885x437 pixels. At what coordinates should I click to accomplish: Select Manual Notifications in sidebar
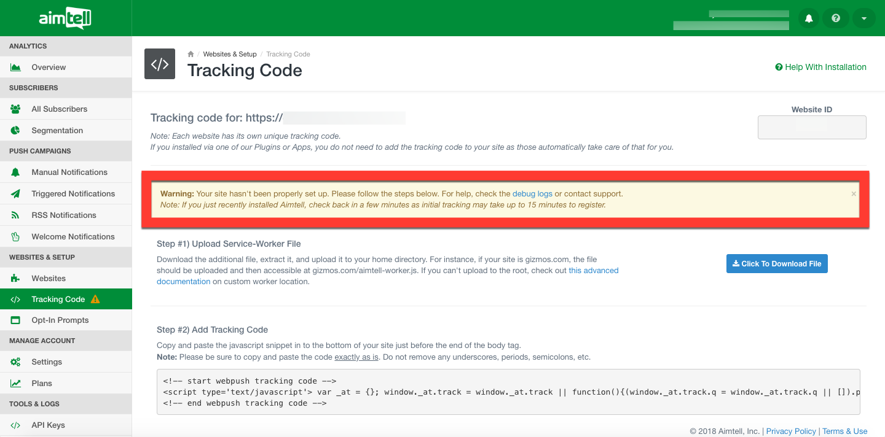(x=66, y=172)
